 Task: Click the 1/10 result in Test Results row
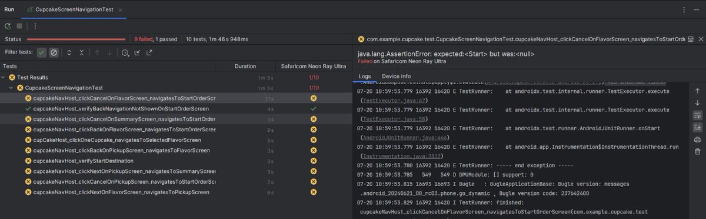314,77
